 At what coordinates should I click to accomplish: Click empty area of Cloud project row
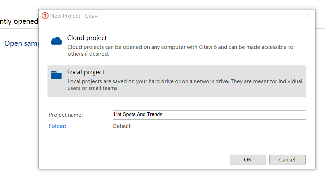(207, 37)
